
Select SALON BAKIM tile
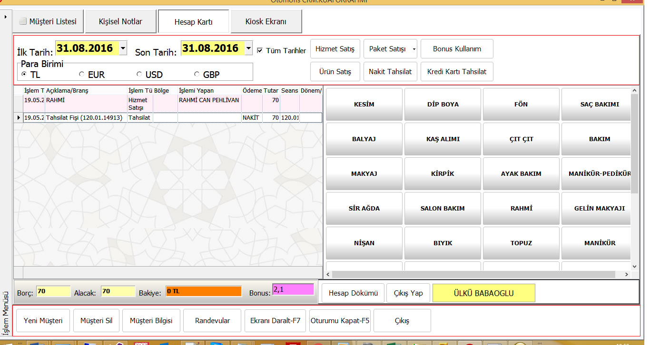(443, 208)
